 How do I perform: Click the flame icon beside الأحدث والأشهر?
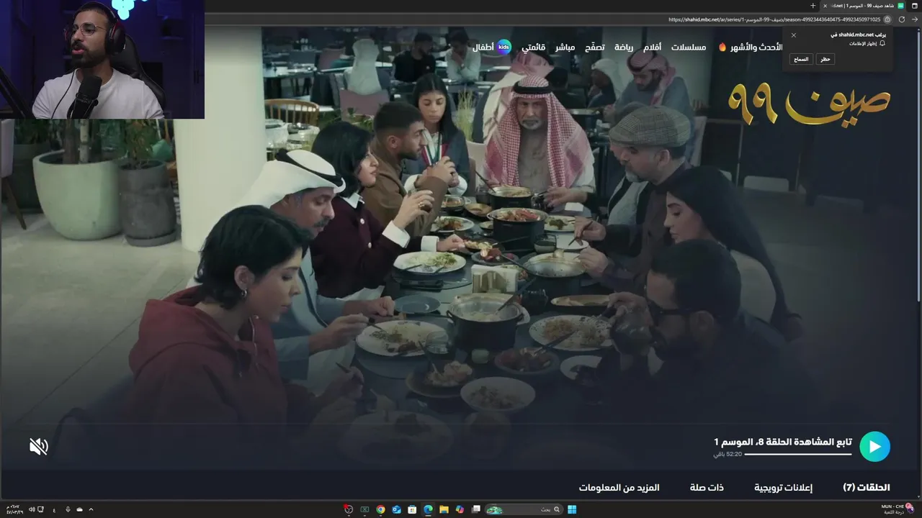[722, 47]
